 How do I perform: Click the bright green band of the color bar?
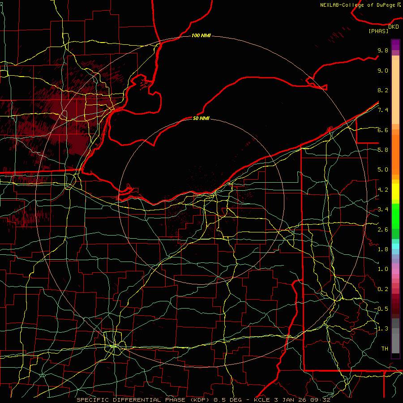coord(395,216)
